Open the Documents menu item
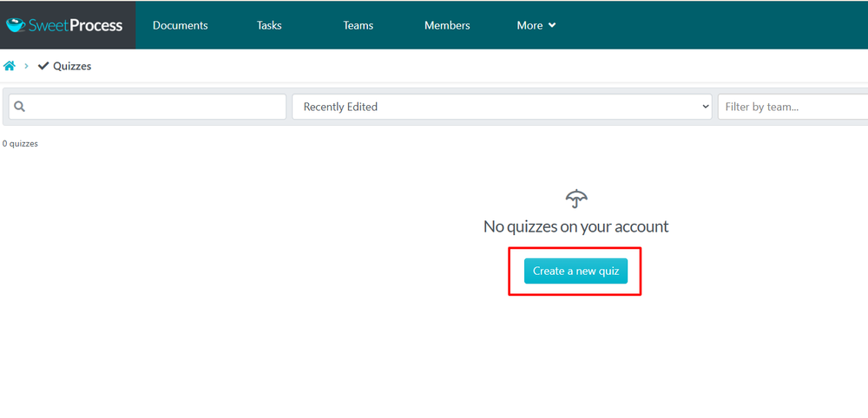This screenshot has height=418, width=868. [x=180, y=25]
